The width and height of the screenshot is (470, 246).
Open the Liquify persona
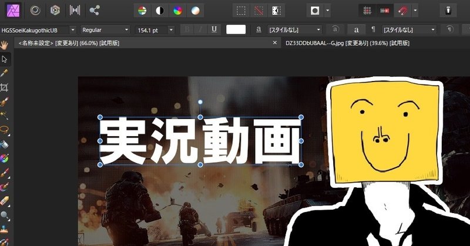[x=35, y=11]
